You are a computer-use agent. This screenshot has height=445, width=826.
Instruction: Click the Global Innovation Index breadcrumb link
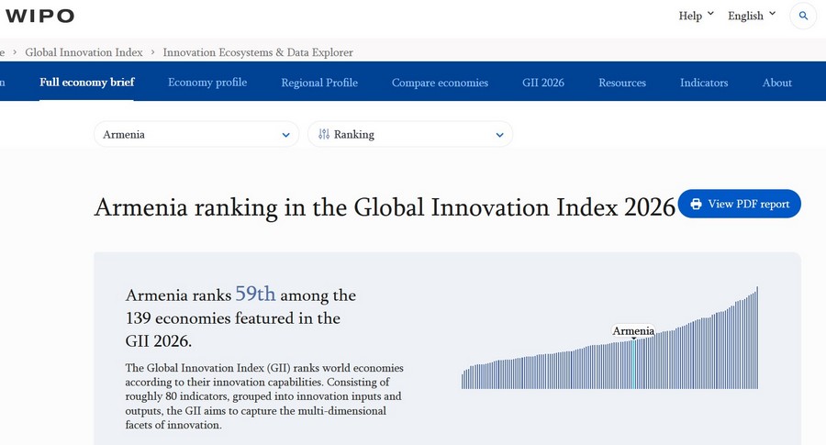84,52
